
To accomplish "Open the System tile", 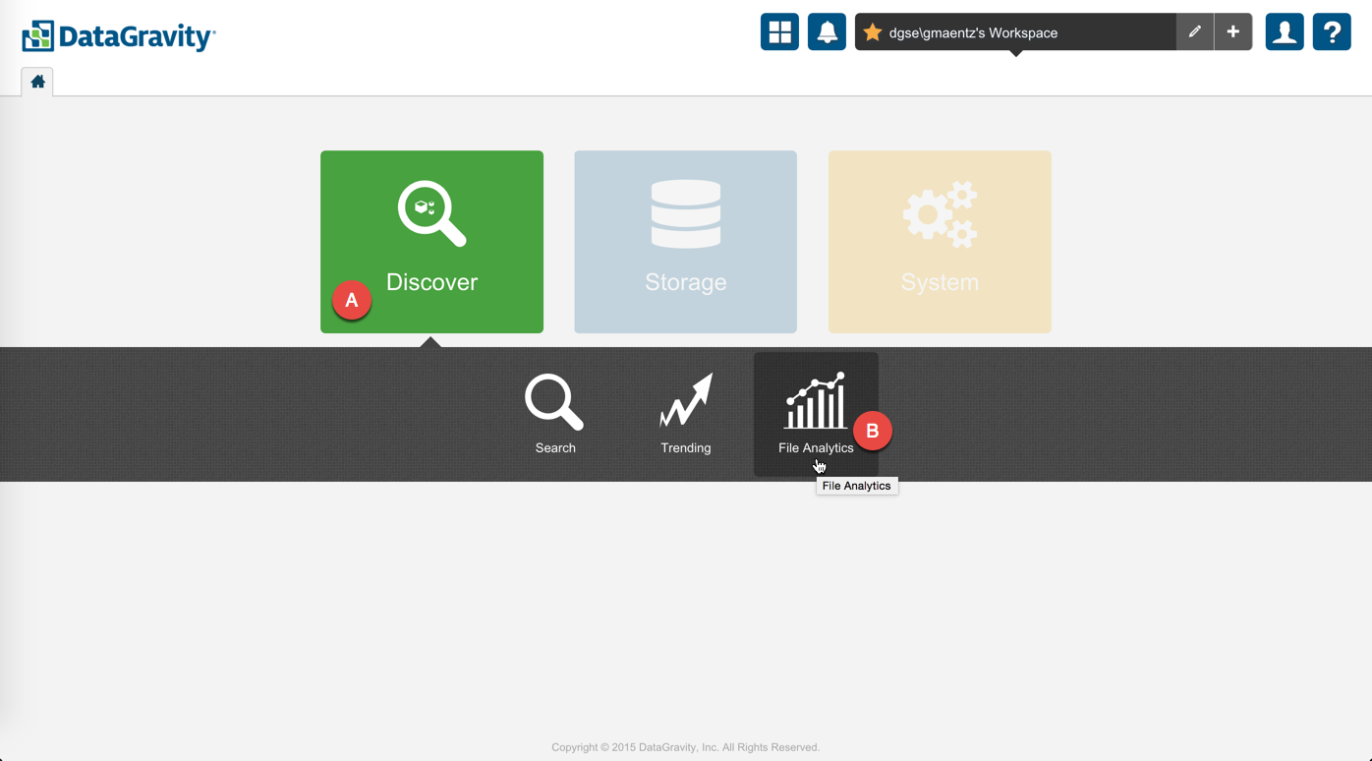I will pyautogui.click(x=940, y=242).
